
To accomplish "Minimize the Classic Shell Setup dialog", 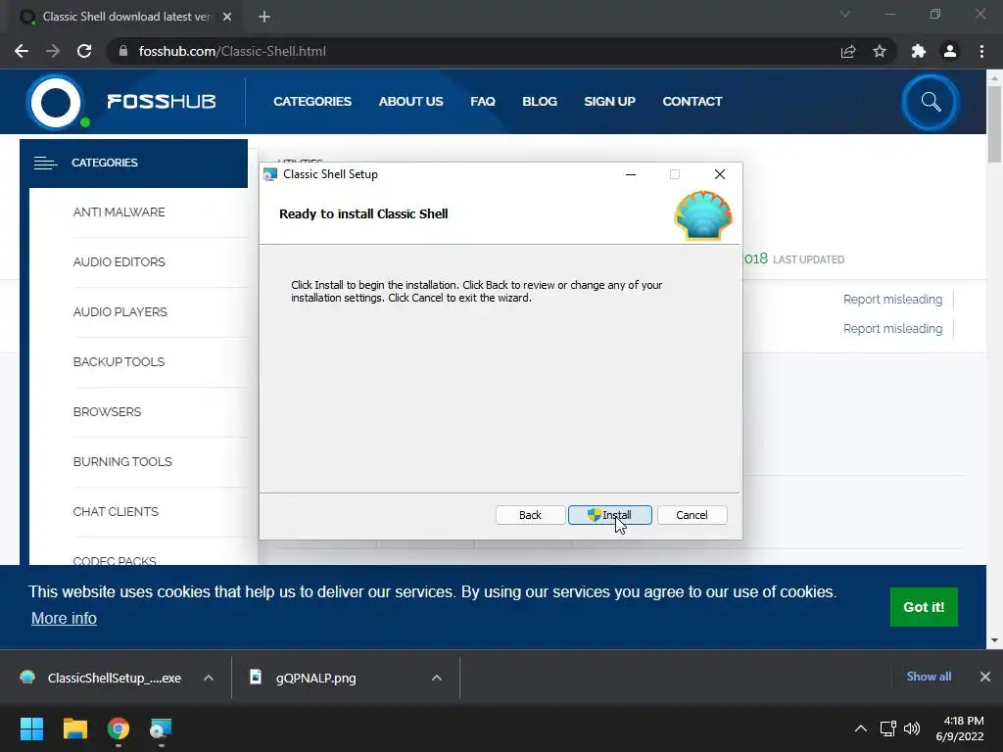I will click(x=631, y=174).
